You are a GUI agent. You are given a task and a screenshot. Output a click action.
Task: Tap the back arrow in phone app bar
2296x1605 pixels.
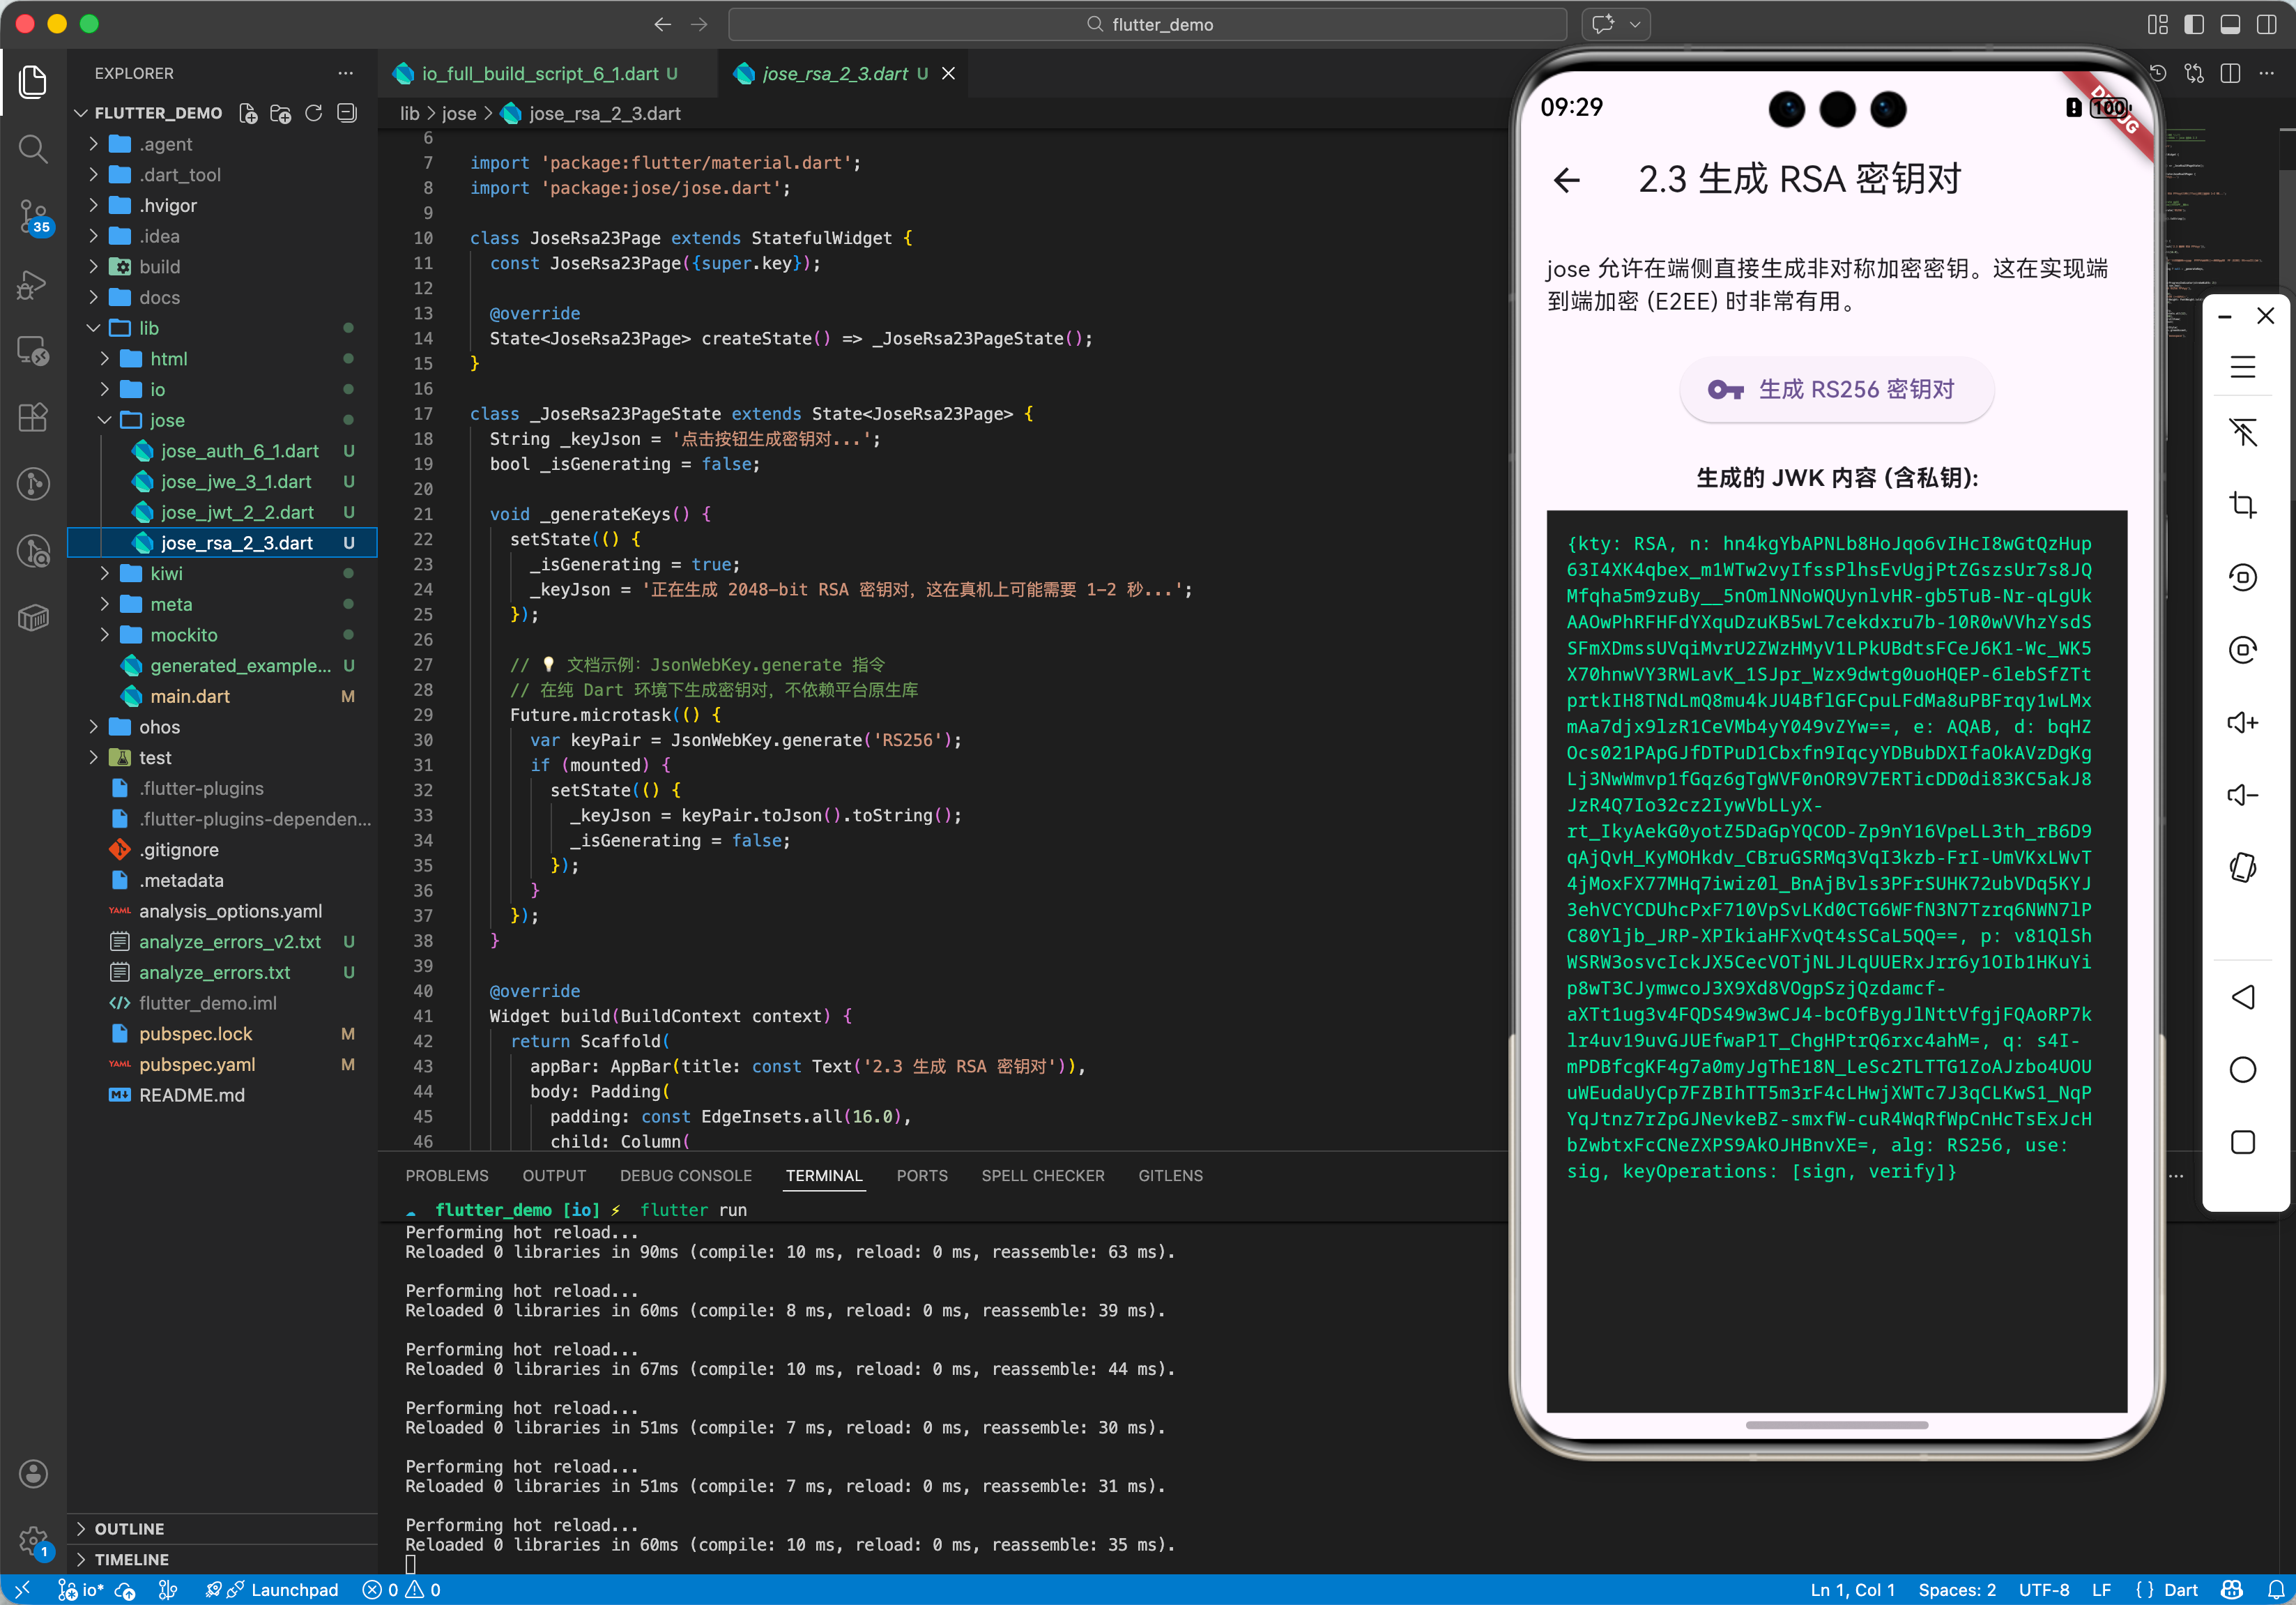[1567, 180]
